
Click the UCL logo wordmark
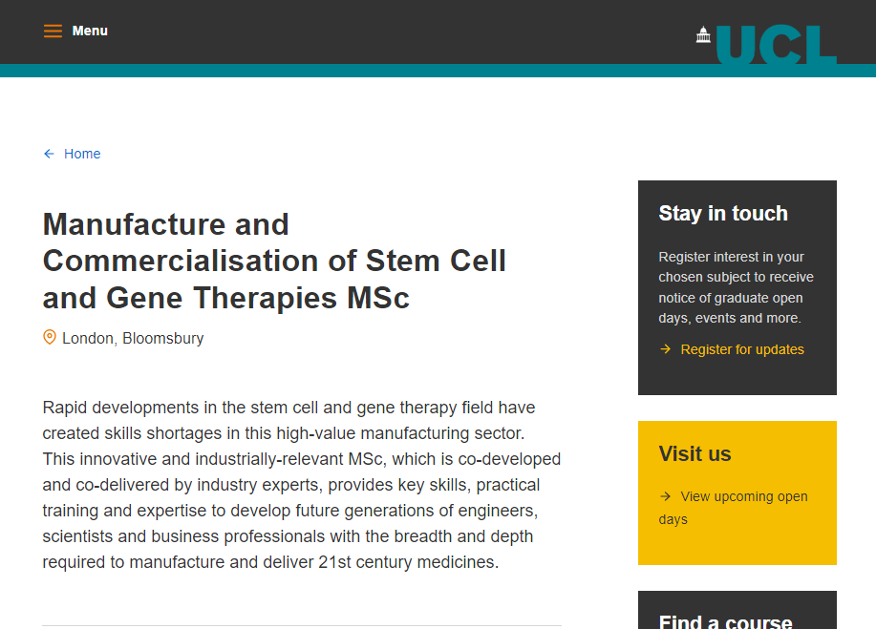[776, 45]
